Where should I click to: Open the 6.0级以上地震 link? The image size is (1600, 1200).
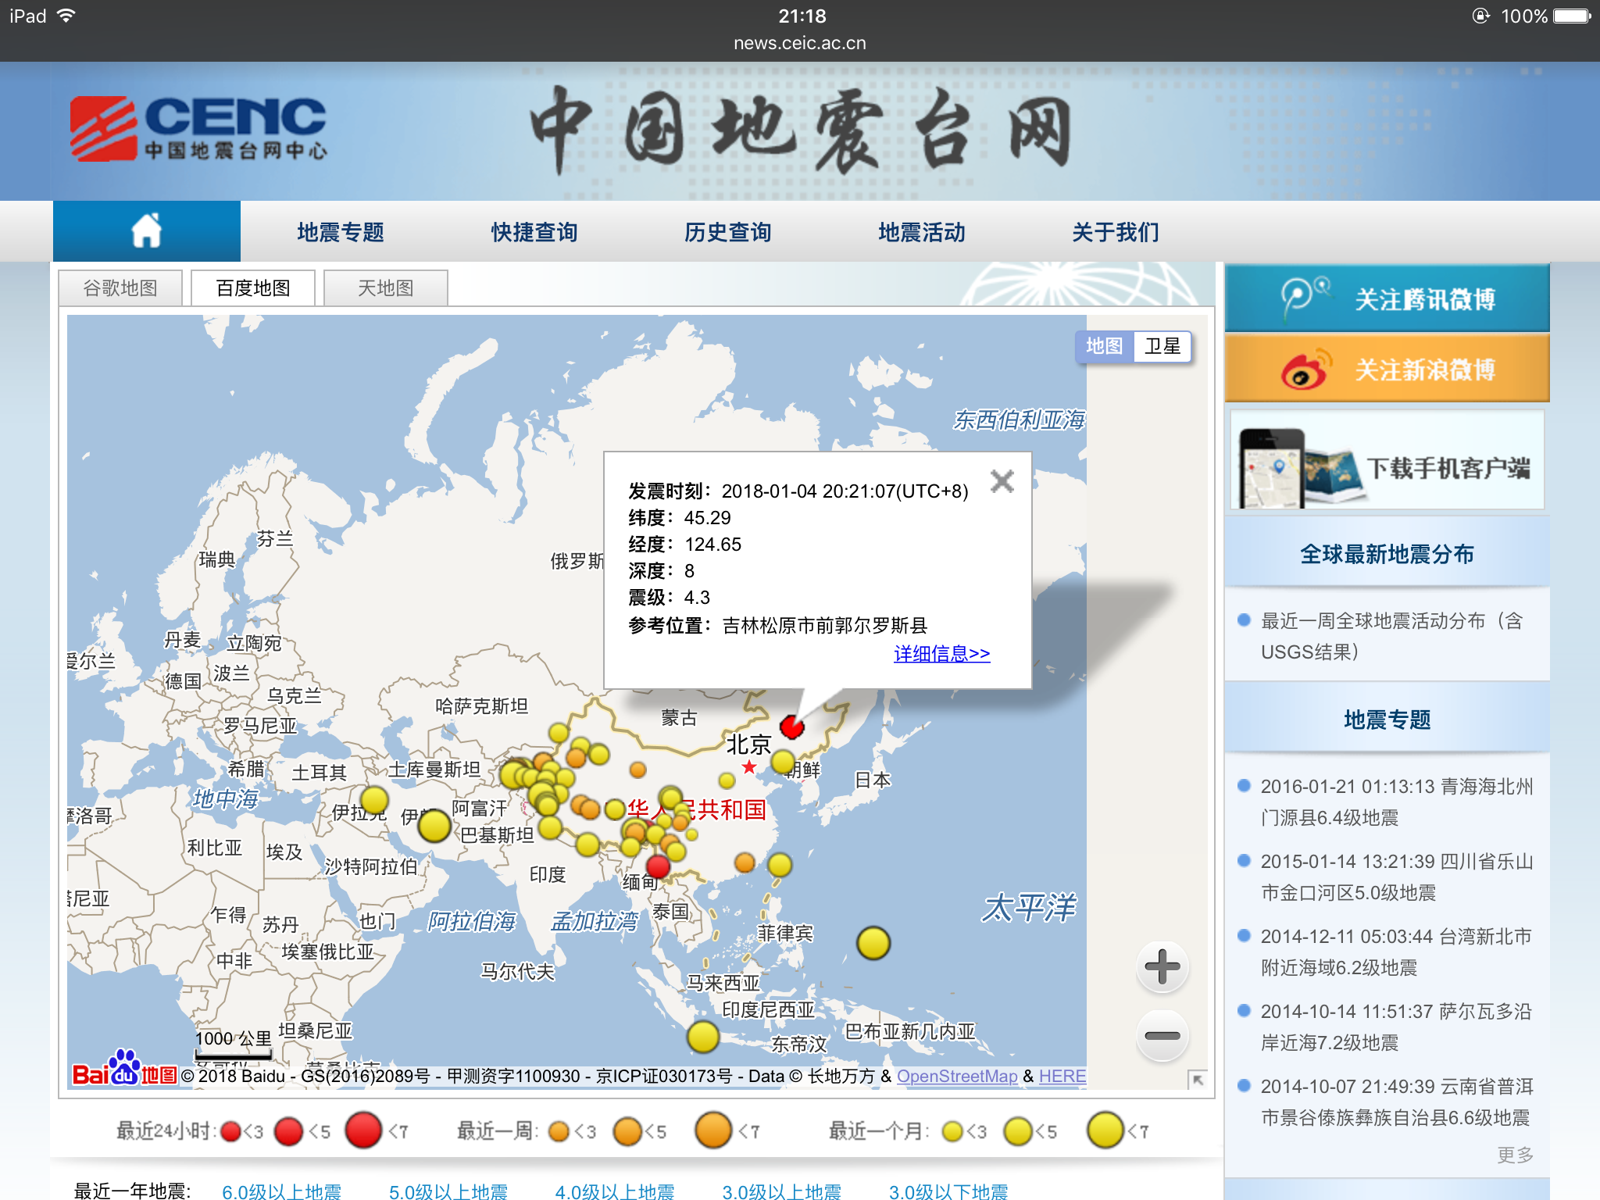pos(281,1191)
